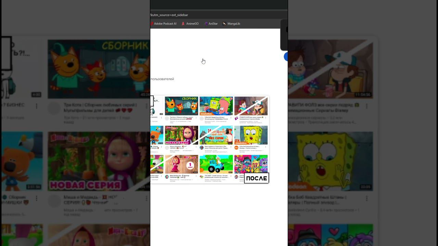
Task: Click the ПОСЛЕ label on the preview
Action: point(256,178)
